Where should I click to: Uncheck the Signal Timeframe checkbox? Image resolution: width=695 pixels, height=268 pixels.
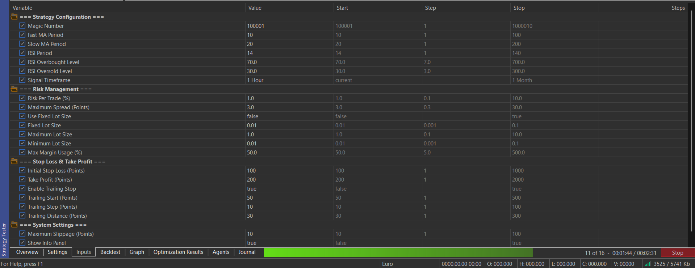click(22, 80)
